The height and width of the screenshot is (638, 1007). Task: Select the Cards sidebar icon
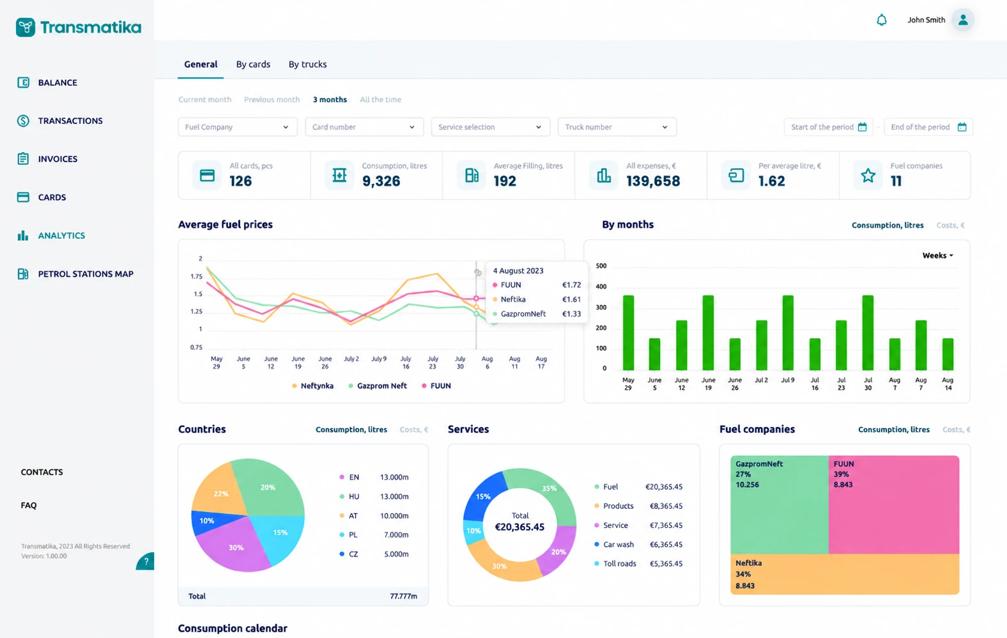23,197
